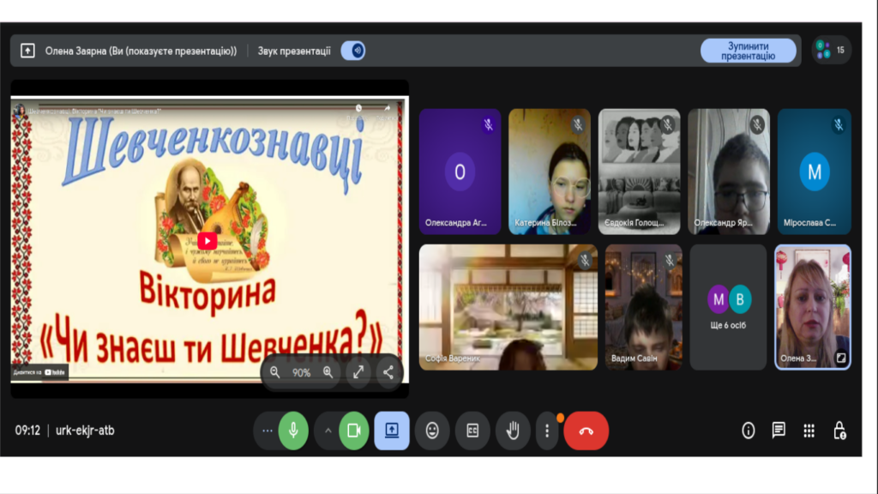This screenshot has height=494, width=878.
Task: Open the meeting details info icon
Action: point(749,431)
